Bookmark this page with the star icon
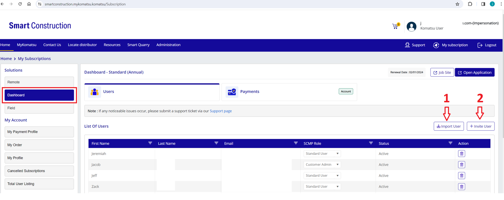The image size is (504, 200). (x=457, y=4)
